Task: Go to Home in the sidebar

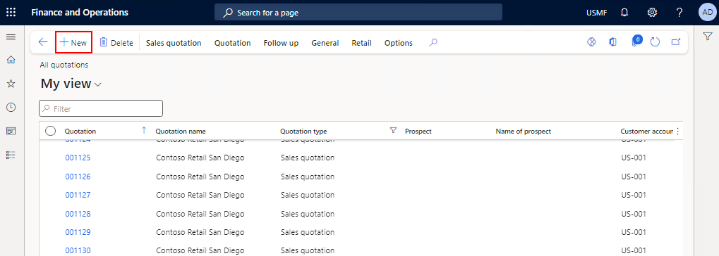Action: click(x=11, y=59)
